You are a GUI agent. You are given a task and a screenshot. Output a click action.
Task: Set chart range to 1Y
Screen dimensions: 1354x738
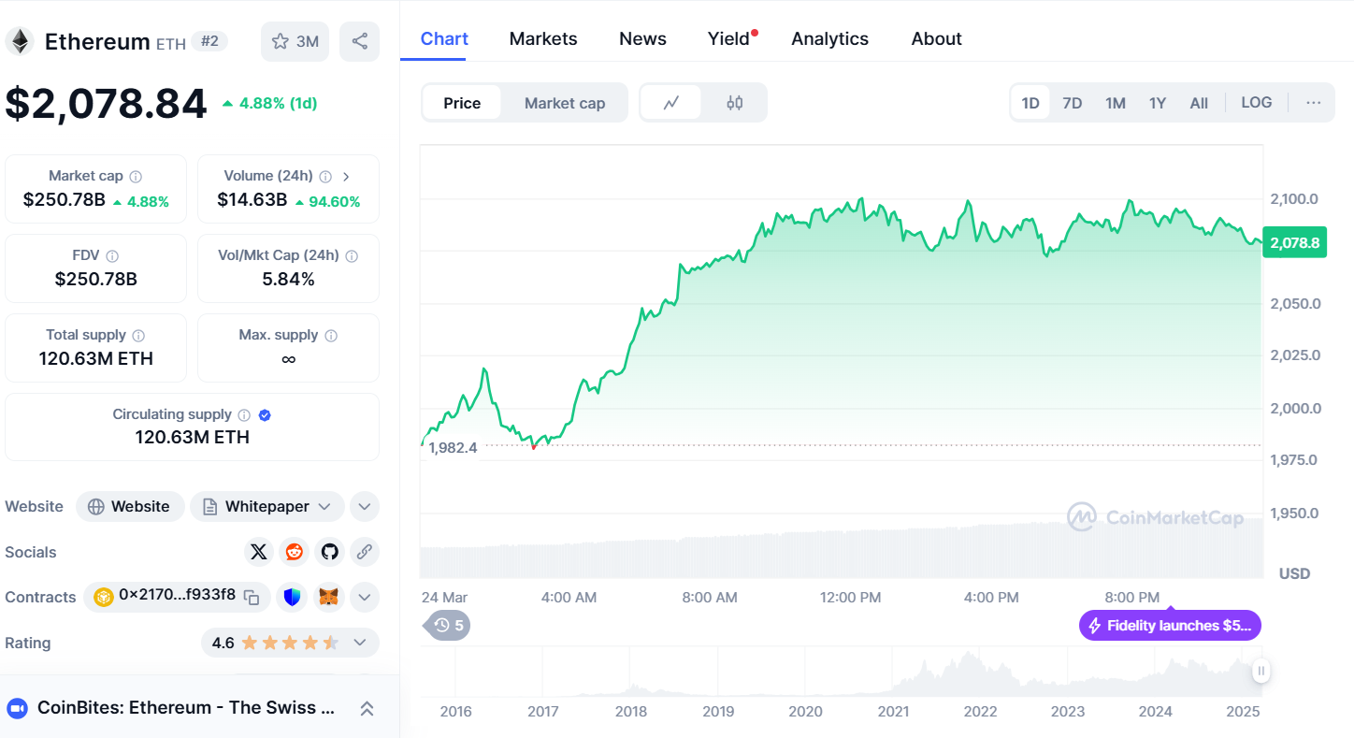click(x=1158, y=103)
